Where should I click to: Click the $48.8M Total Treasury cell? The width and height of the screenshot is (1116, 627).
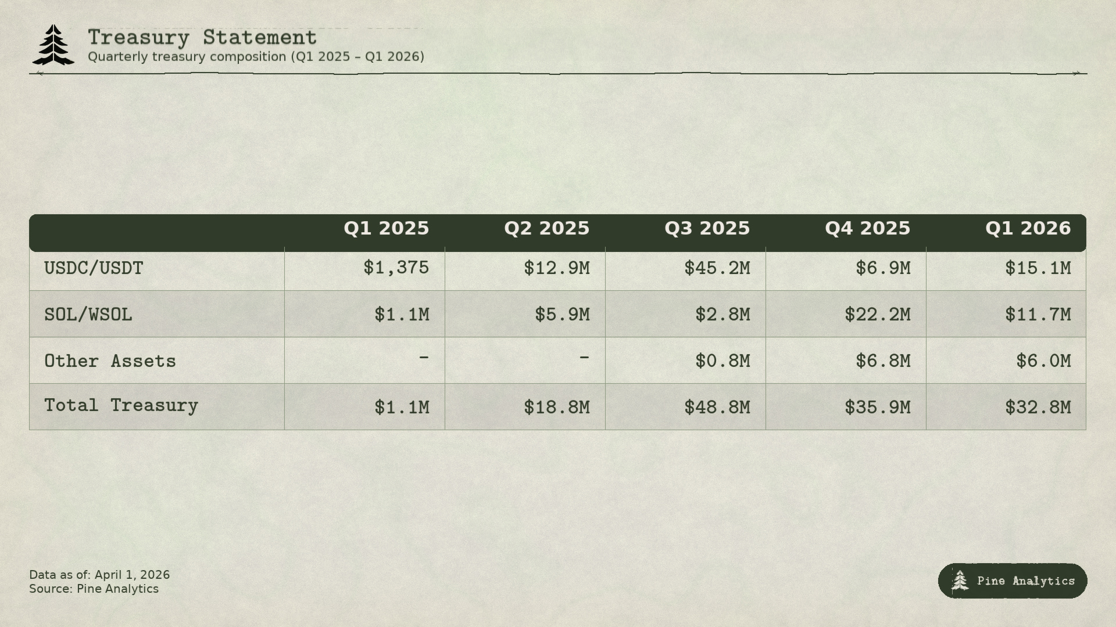point(717,408)
